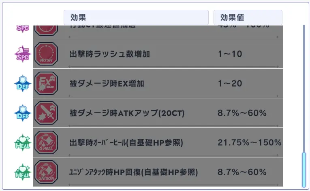This screenshot has height=191, width=310.
Task: Click the 効果 column header
Action: [136, 17]
